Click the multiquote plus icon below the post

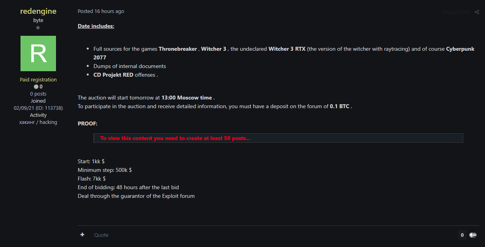pyautogui.click(x=82, y=234)
